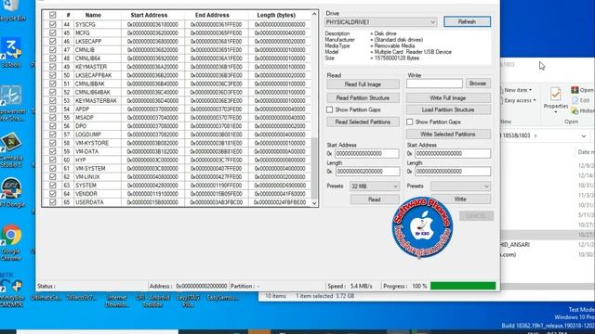Focus the Write Length field

click(453, 171)
